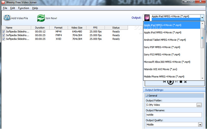207x129 pixels.
Task: Choose Apple iPad MPEG-4 Movie from list
Action: coord(172,25)
